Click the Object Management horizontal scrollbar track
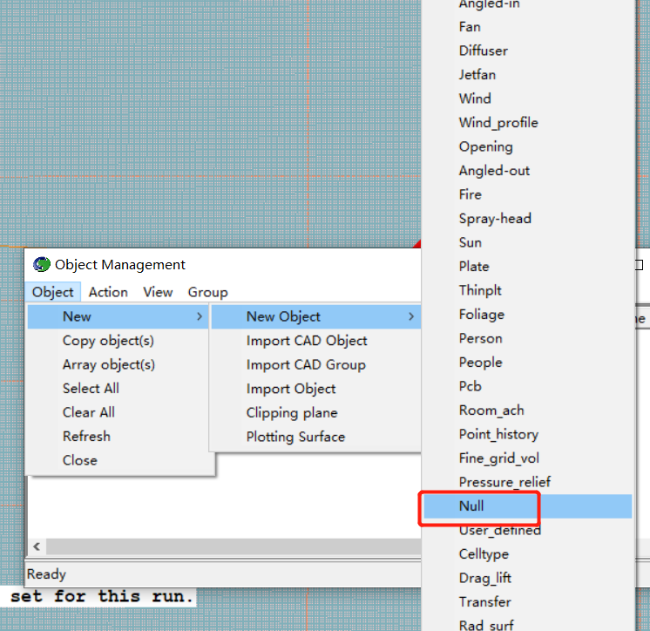 click(234, 546)
